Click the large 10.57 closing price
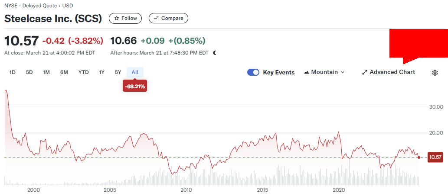Viewport: 448px width, 196px height. tap(21, 41)
